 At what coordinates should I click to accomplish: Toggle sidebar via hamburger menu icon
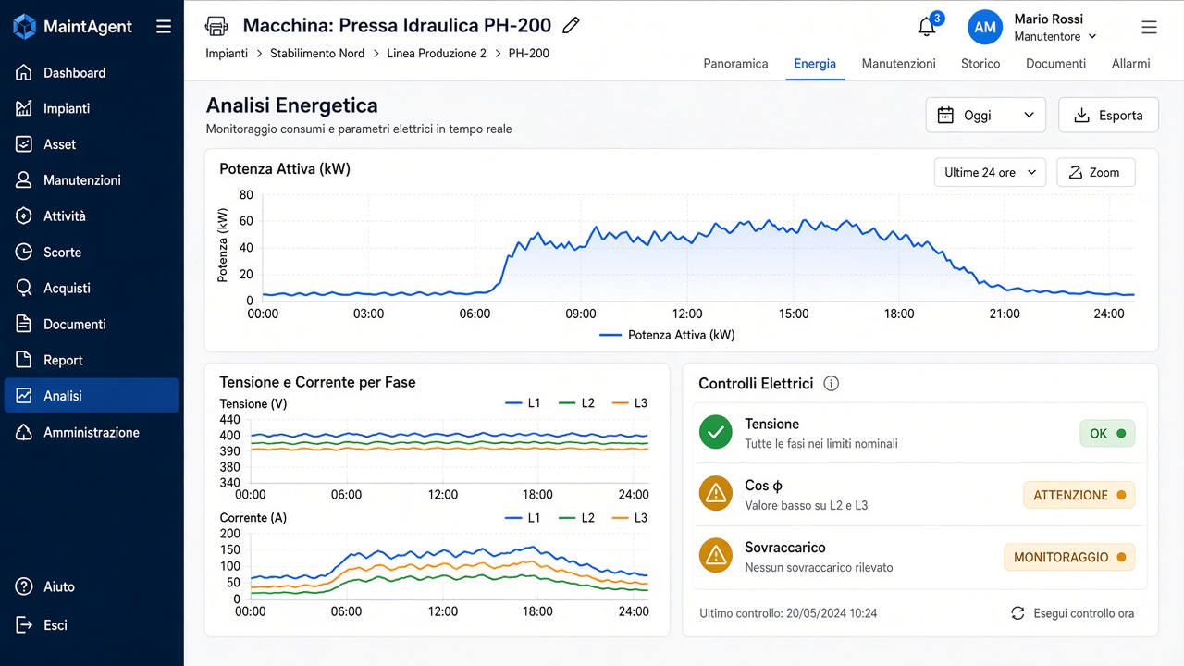tap(164, 27)
